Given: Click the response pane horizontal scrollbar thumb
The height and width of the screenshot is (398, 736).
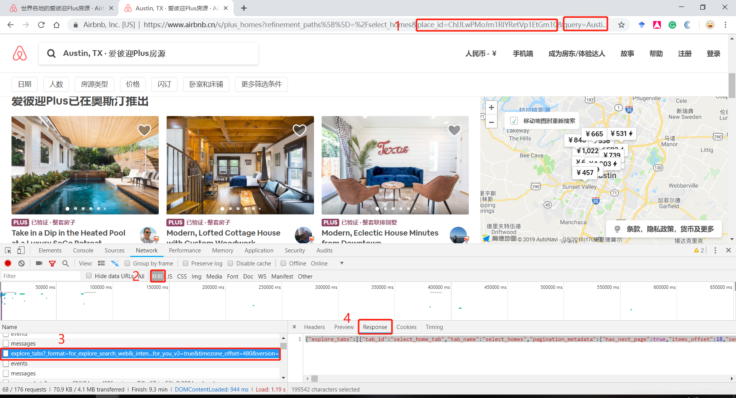Looking at the screenshot, I should pos(314,379).
